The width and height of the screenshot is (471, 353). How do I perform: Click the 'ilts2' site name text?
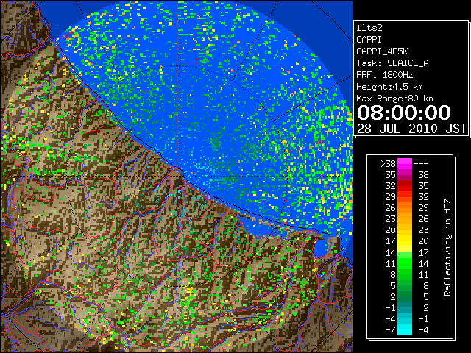(369, 28)
